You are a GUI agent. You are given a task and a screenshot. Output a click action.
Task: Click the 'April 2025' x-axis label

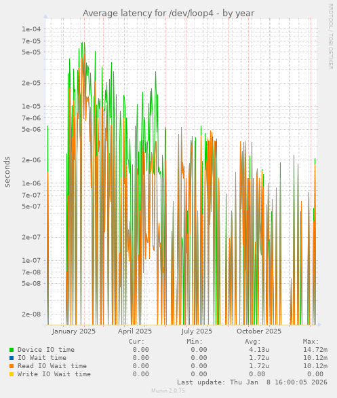[135, 331]
